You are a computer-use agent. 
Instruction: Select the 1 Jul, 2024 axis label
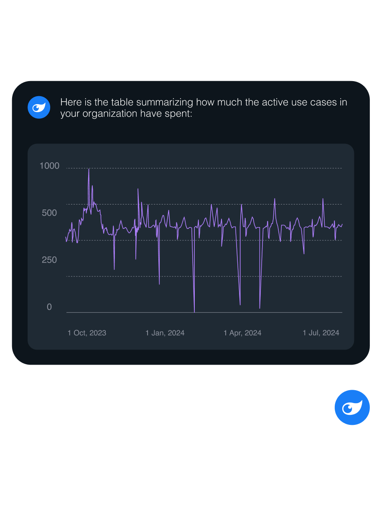[321, 333]
